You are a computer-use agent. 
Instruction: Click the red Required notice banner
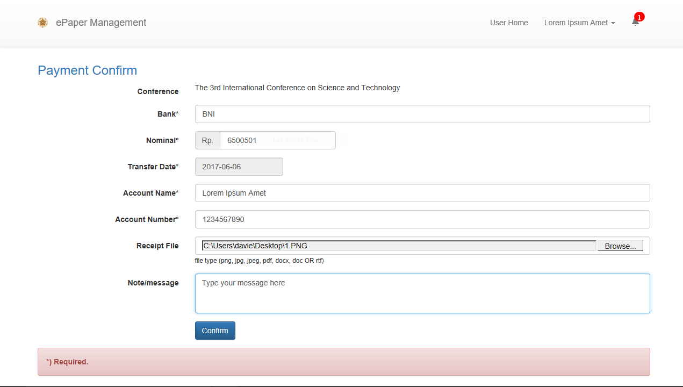pyautogui.click(x=343, y=362)
